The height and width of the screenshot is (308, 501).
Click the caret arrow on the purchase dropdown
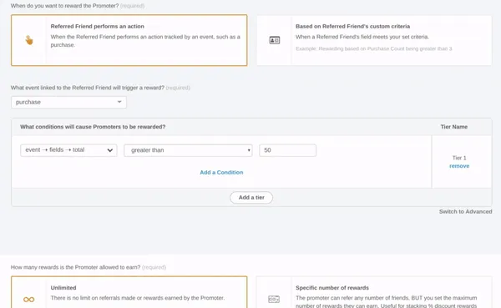(119, 102)
